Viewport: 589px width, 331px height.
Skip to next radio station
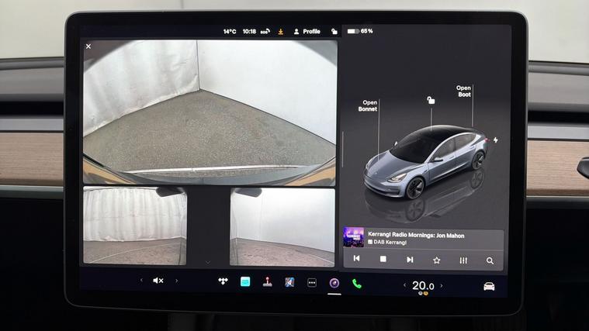point(410,260)
